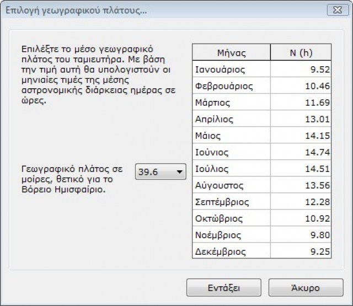Open the latitude dropdown showing 39.6

click(x=161, y=172)
